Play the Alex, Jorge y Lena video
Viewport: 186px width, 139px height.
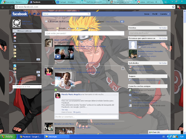[58, 57]
